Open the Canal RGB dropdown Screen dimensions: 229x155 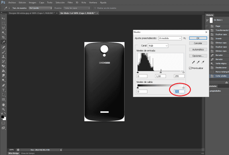point(158,46)
